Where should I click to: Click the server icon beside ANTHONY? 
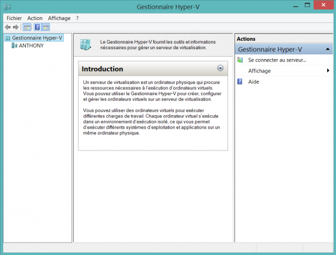(x=14, y=45)
